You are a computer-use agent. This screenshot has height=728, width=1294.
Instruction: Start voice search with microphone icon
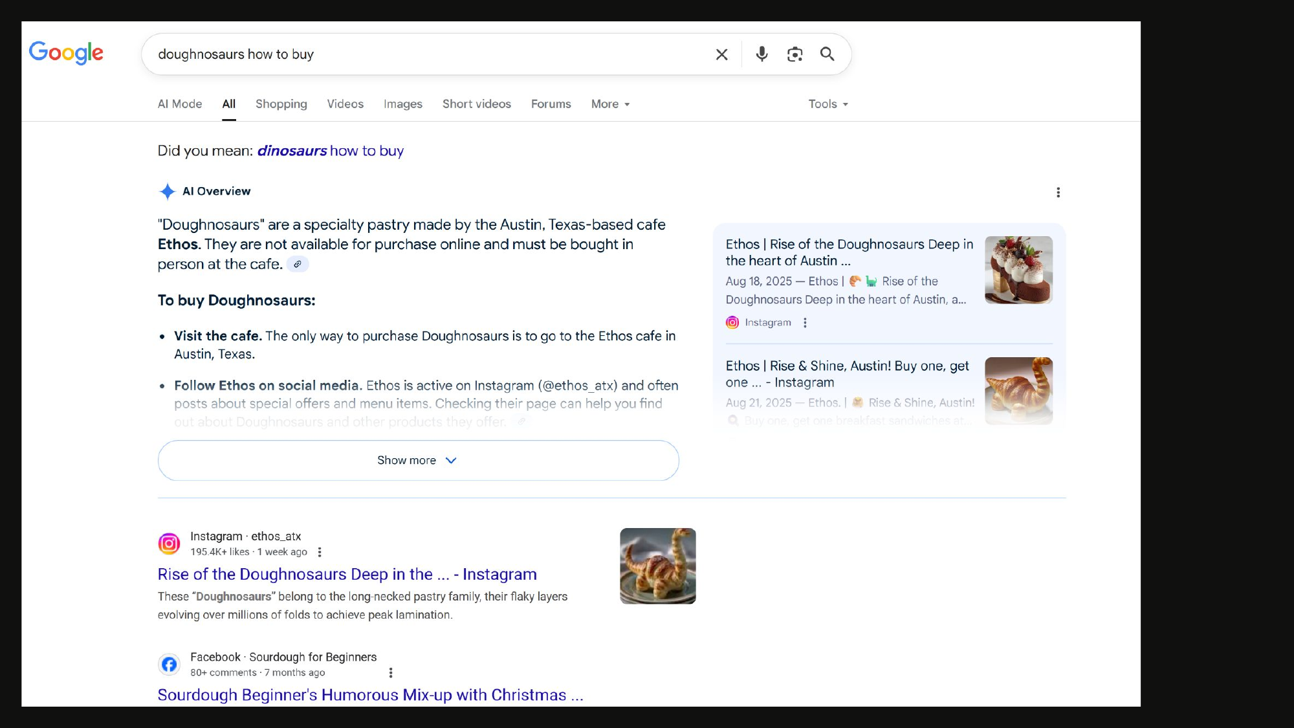pyautogui.click(x=762, y=54)
